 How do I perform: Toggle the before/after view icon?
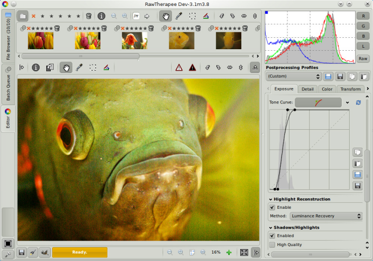coord(50,68)
